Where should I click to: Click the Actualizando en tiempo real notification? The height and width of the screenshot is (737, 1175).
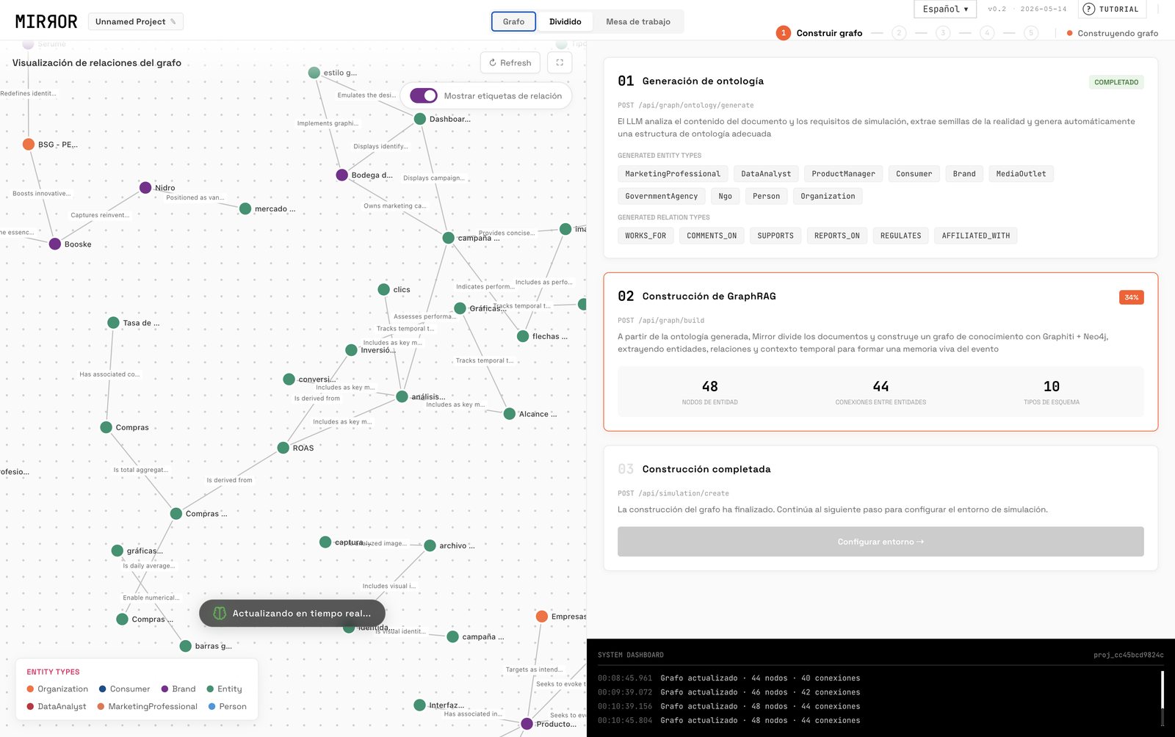[292, 613]
